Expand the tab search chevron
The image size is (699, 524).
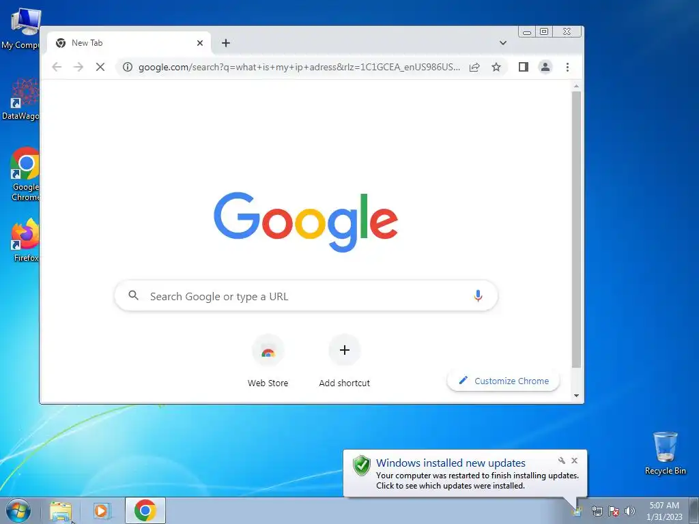click(x=503, y=43)
